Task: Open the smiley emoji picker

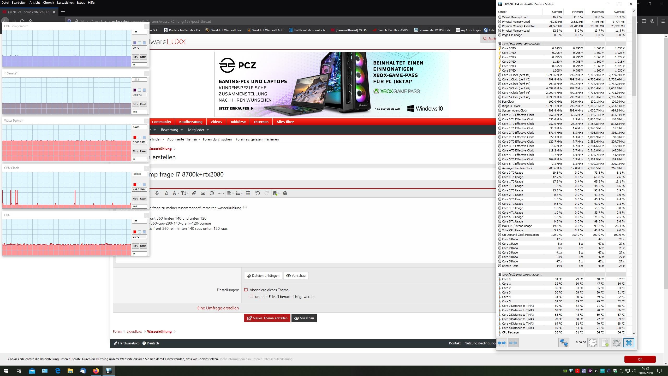Action: tap(212, 193)
